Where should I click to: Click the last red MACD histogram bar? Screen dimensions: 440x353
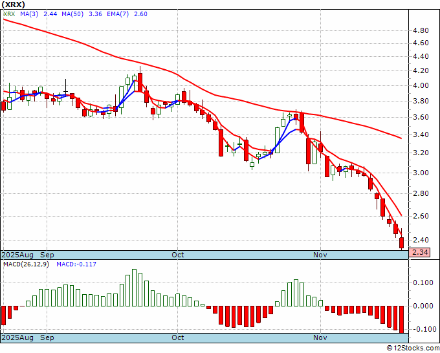tap(402, 319)
